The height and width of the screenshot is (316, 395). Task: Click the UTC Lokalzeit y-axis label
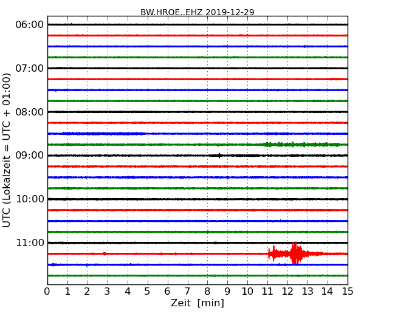[7, 150]
